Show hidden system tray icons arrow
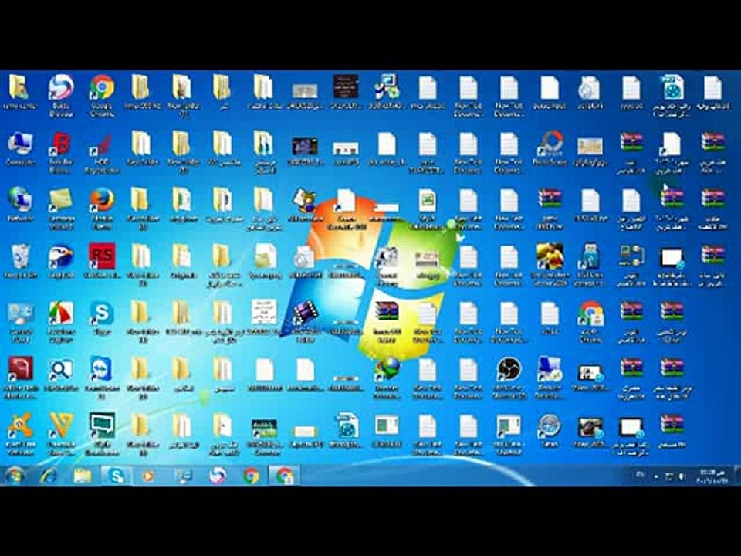741x556 pixels. coord(656,477)
